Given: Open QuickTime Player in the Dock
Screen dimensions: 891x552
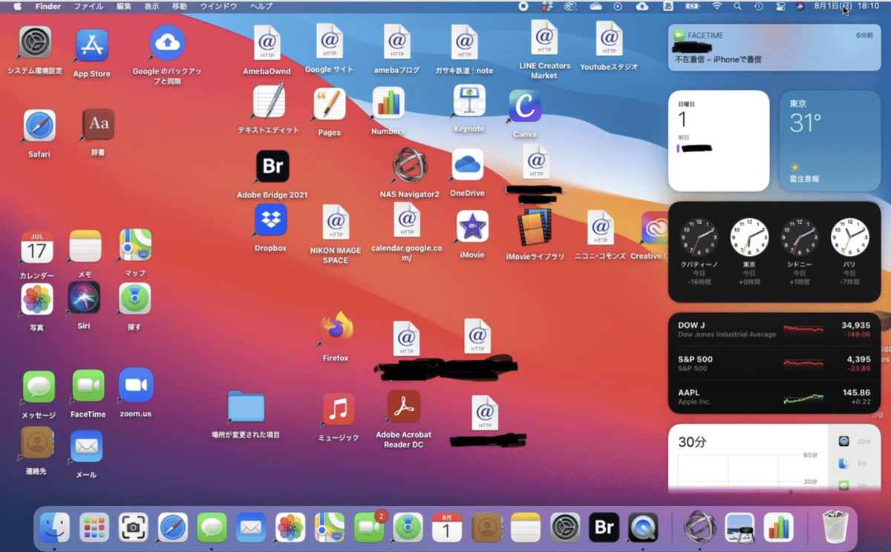Looking at the screenshot, I should pyautogui.click(x=643, y=528).
